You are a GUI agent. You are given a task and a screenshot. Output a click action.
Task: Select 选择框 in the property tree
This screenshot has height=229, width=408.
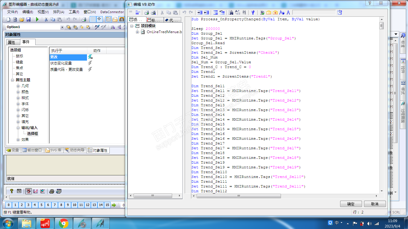click(33, 134)
